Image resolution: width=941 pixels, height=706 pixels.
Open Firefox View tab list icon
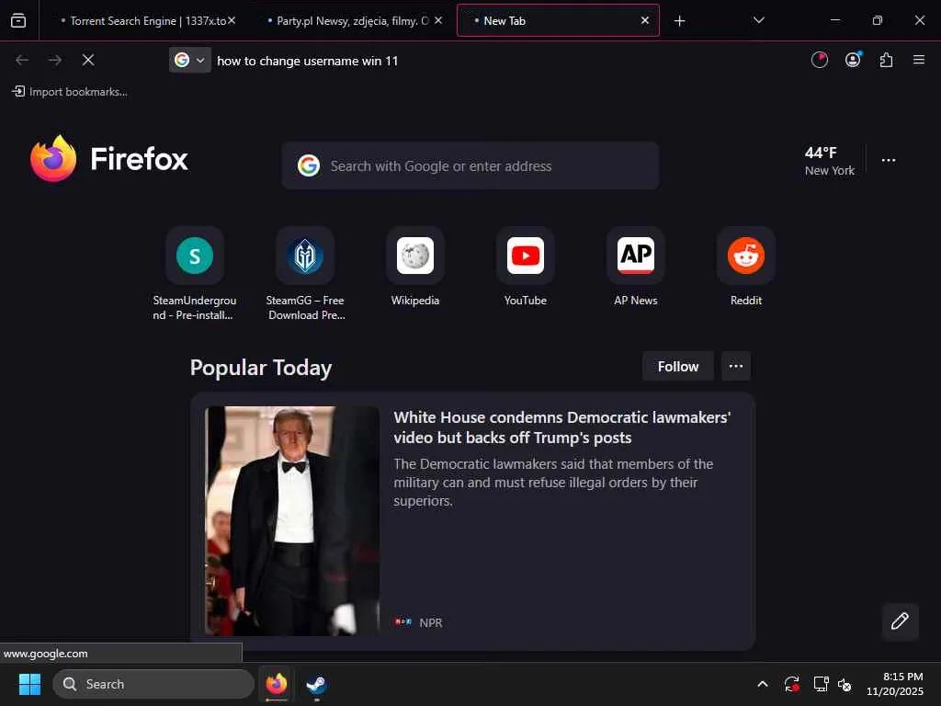18,21
